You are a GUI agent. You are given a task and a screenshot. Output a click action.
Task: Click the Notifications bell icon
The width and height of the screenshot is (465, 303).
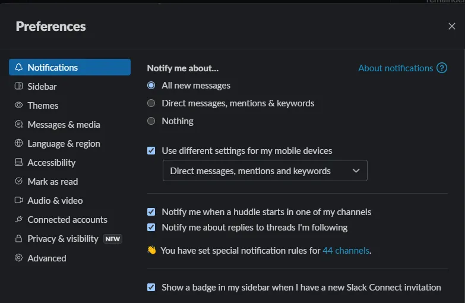coord(19,68)
